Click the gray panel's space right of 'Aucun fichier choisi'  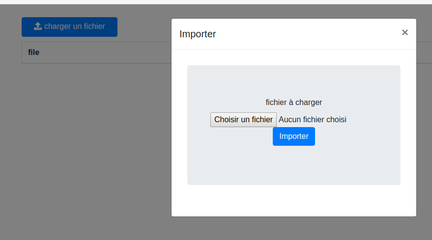[374, 120]
